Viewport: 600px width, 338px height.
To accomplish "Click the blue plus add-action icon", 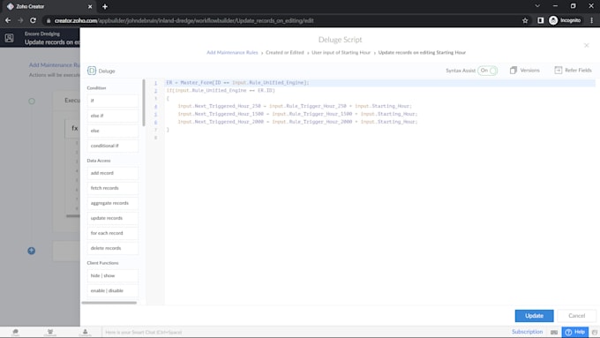I will 32,251.
